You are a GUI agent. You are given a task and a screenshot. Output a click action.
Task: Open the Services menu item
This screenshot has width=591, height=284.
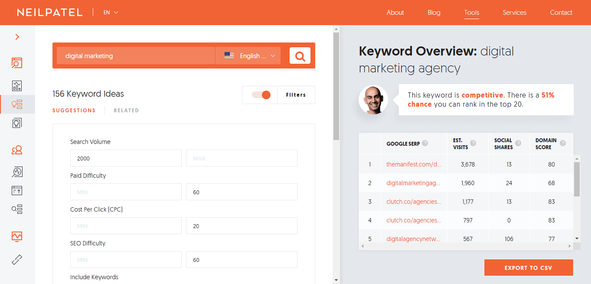coord(515,13)
